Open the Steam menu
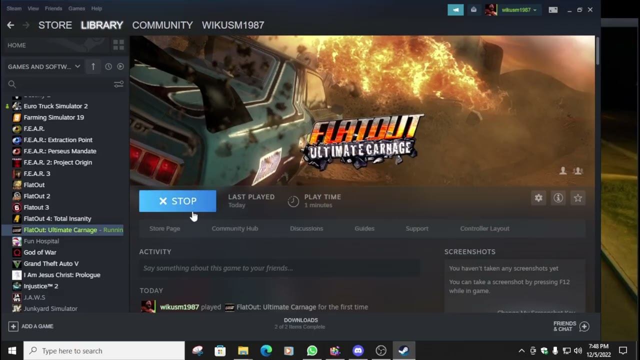640x360 pixels. 14,8
